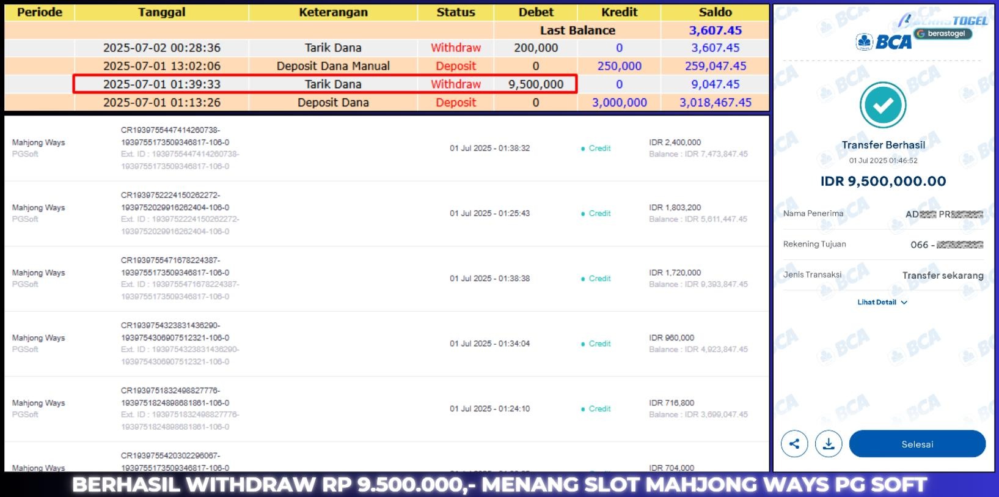Screen dimensions: 999x497
Task: Click transfer time 01 Jul 2025 01:46:52
Action: pyautogui.click(x=883, y=161)
